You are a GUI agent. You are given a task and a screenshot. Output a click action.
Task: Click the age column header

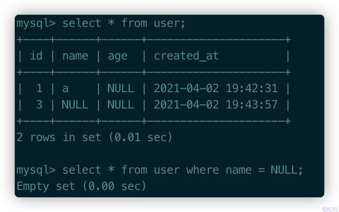(118, 57)
